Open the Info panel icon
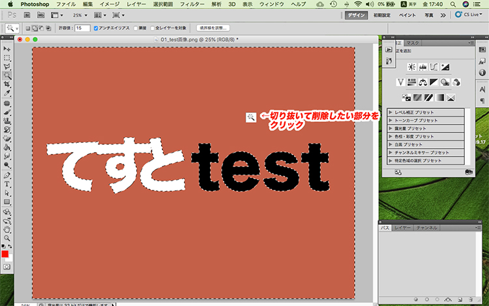 [x=482, y=72]
